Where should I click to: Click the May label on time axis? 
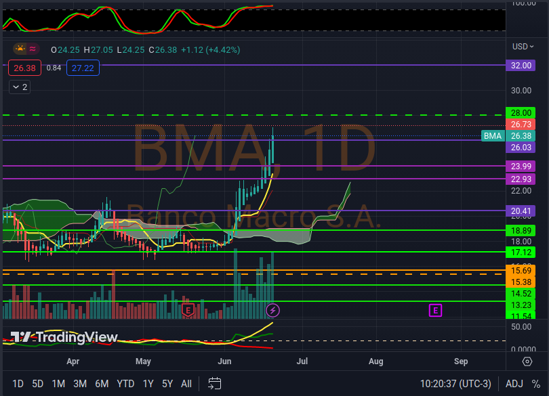click(143, 361)
